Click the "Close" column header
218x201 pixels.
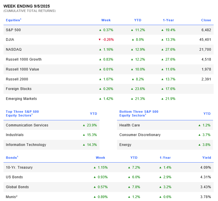pyautogui.click(x=206, y=20)
